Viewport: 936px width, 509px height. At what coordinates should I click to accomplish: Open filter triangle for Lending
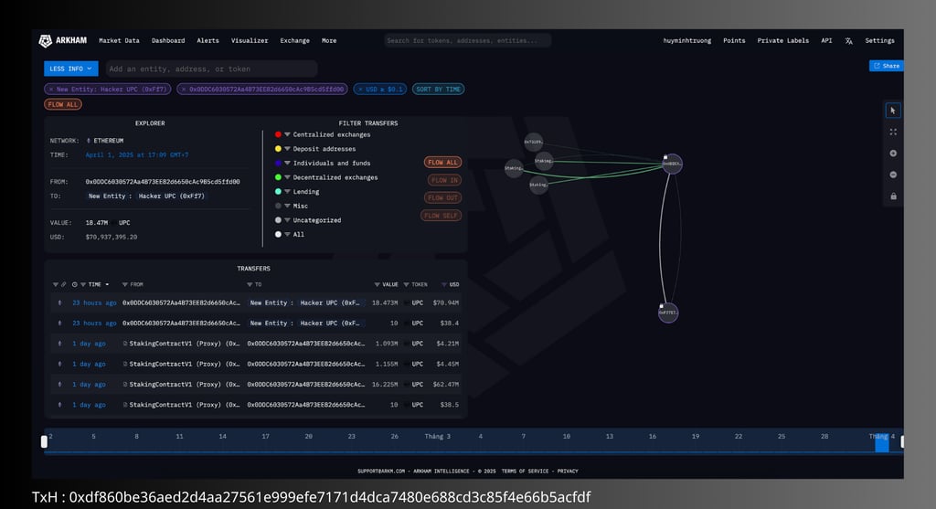(x=287, y=192)
